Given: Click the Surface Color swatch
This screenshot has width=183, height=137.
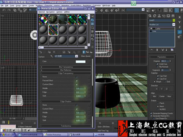Looking at the screenshot, I should [81, 62].
